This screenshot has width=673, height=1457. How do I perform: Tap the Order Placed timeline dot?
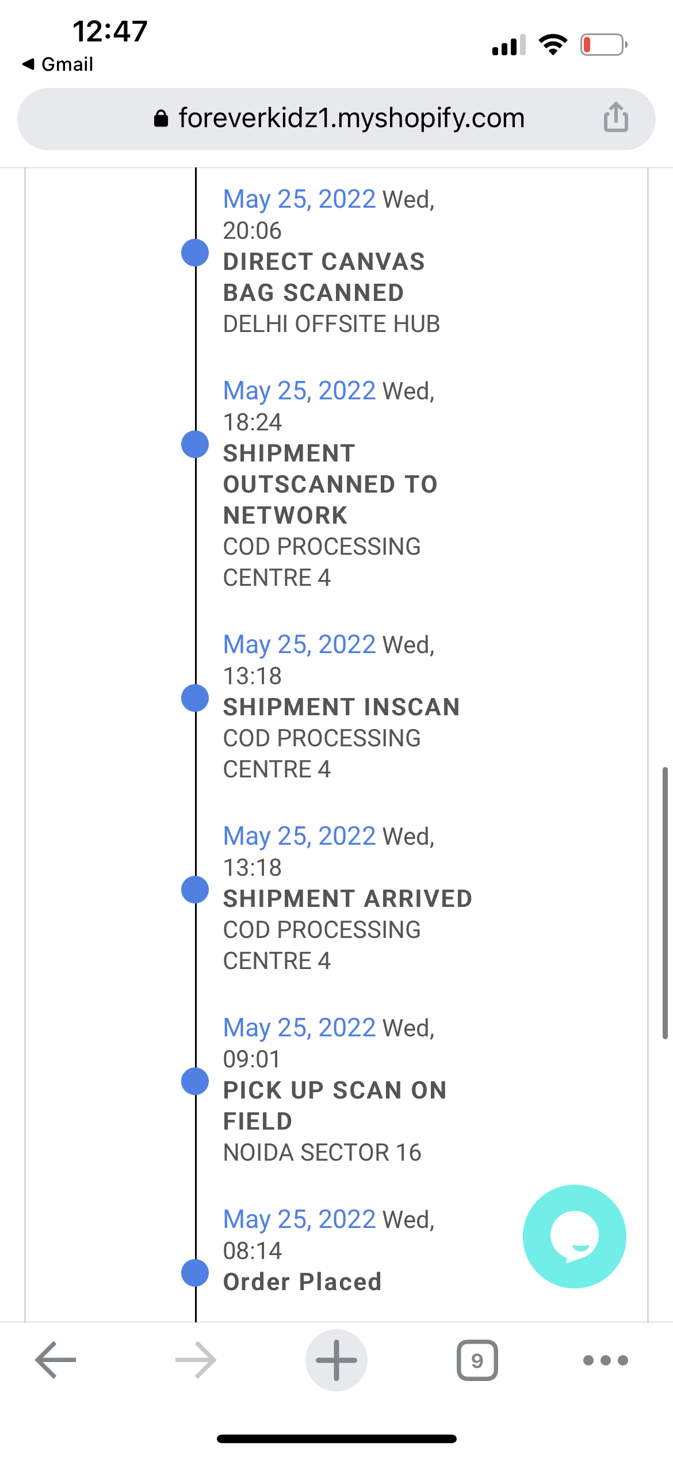coord(195,1272)
